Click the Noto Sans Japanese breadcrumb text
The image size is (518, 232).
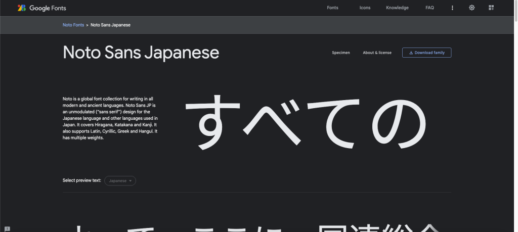[110, 25]
